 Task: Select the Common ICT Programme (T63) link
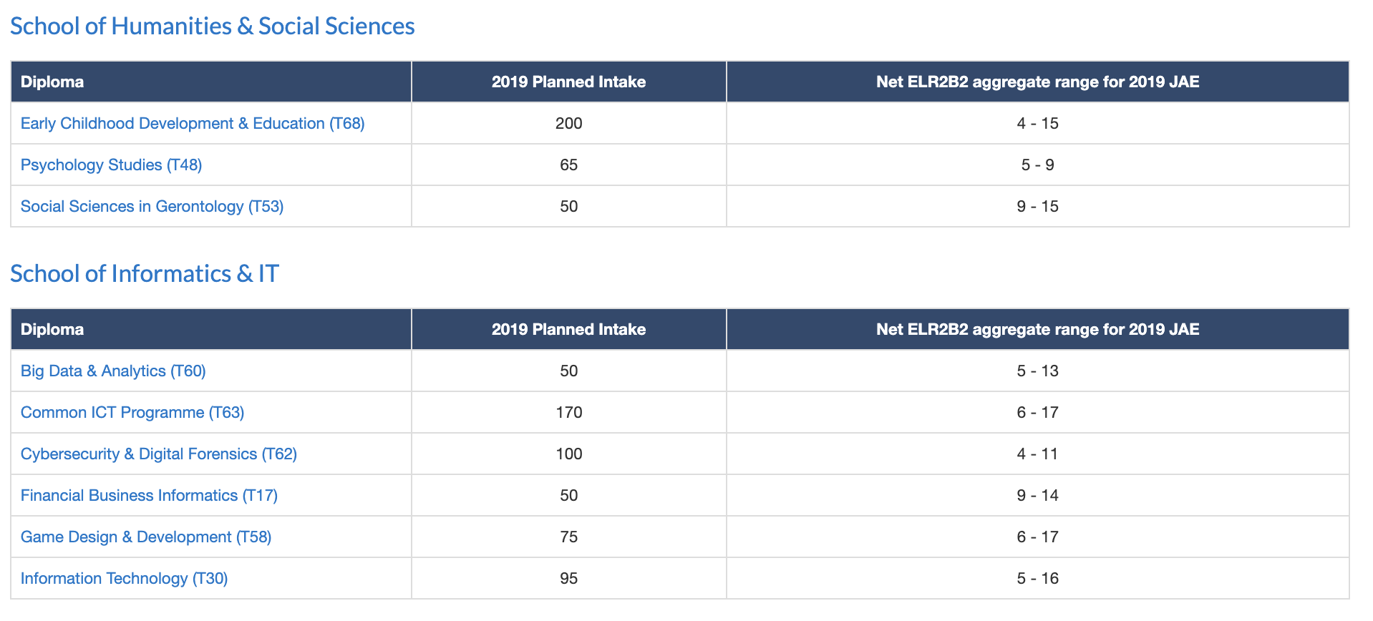click(x=132, y=413)
